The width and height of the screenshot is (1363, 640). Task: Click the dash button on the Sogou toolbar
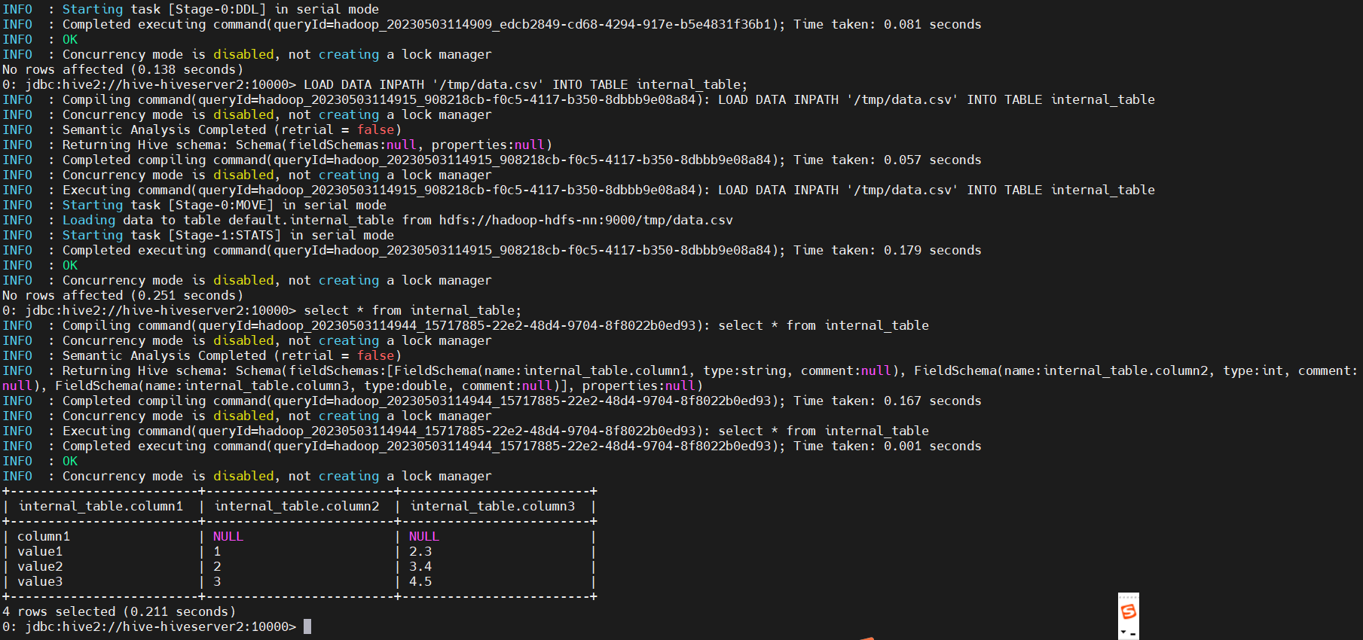coord(1133,633)
